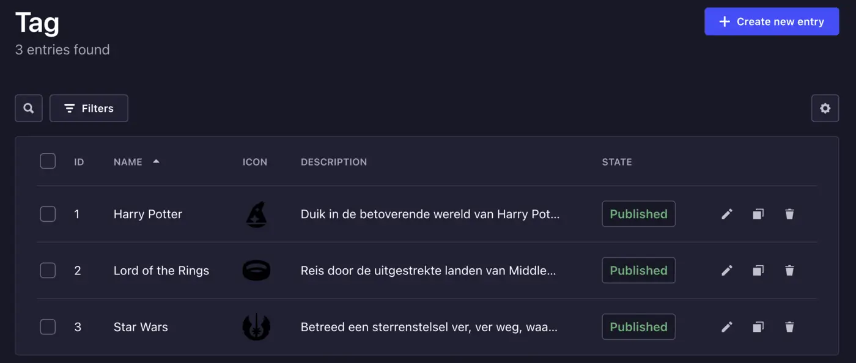This screenshot has height=363, width=856.
Task: Duplicate the Star Wars entry
Action: [x=758, y=327]
